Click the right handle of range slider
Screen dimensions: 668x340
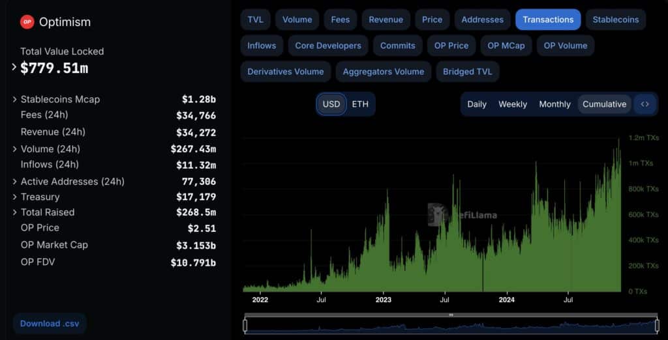pyautogui.click(x=656, y=326)
